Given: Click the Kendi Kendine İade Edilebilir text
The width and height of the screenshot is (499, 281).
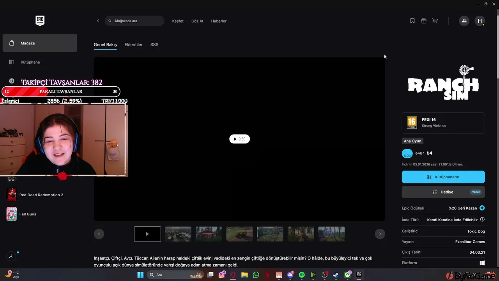Looking at the screenshot, I should pyautogui.click(x=452, y=220).
